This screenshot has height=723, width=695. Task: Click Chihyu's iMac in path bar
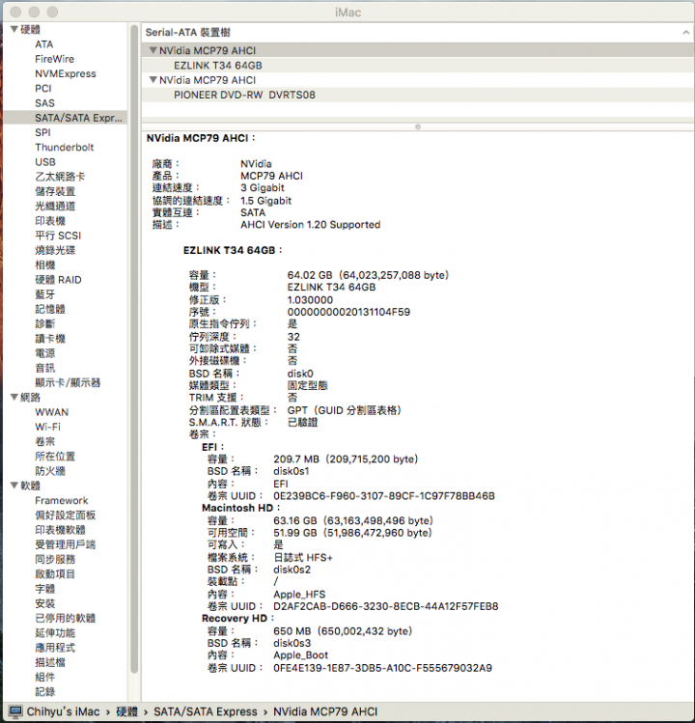[63, 711]
